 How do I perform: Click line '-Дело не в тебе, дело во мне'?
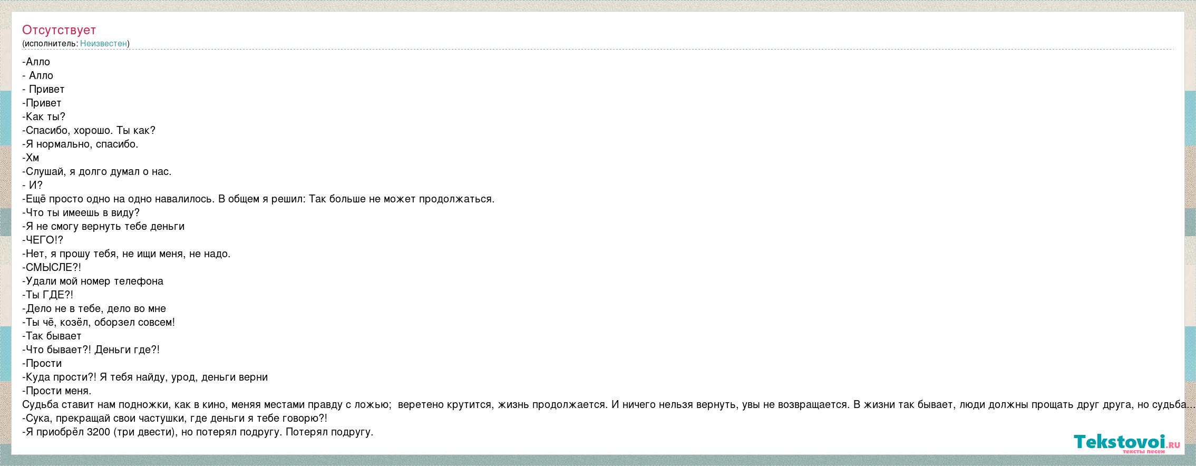(94, 308)
